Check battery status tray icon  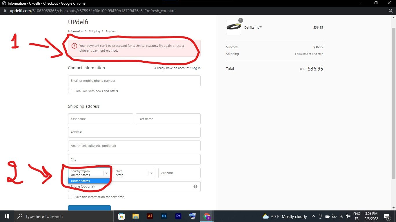(x=334, y=216)
